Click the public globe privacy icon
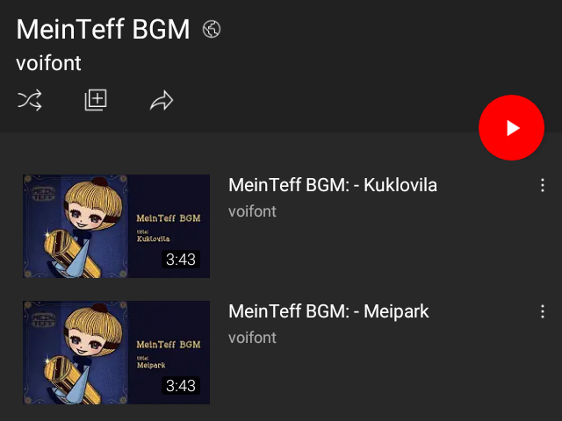The image size is (562, 421). (x=212, y=29)
